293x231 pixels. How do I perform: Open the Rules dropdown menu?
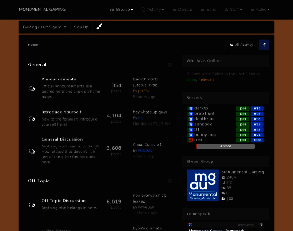click(x=260, y=9)
